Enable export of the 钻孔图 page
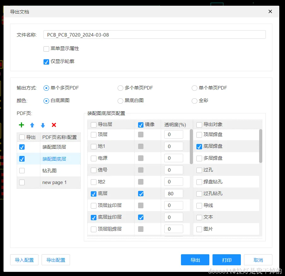Image resolution: width=285 pixels, height=276 pixels. (x=22, y=170)
